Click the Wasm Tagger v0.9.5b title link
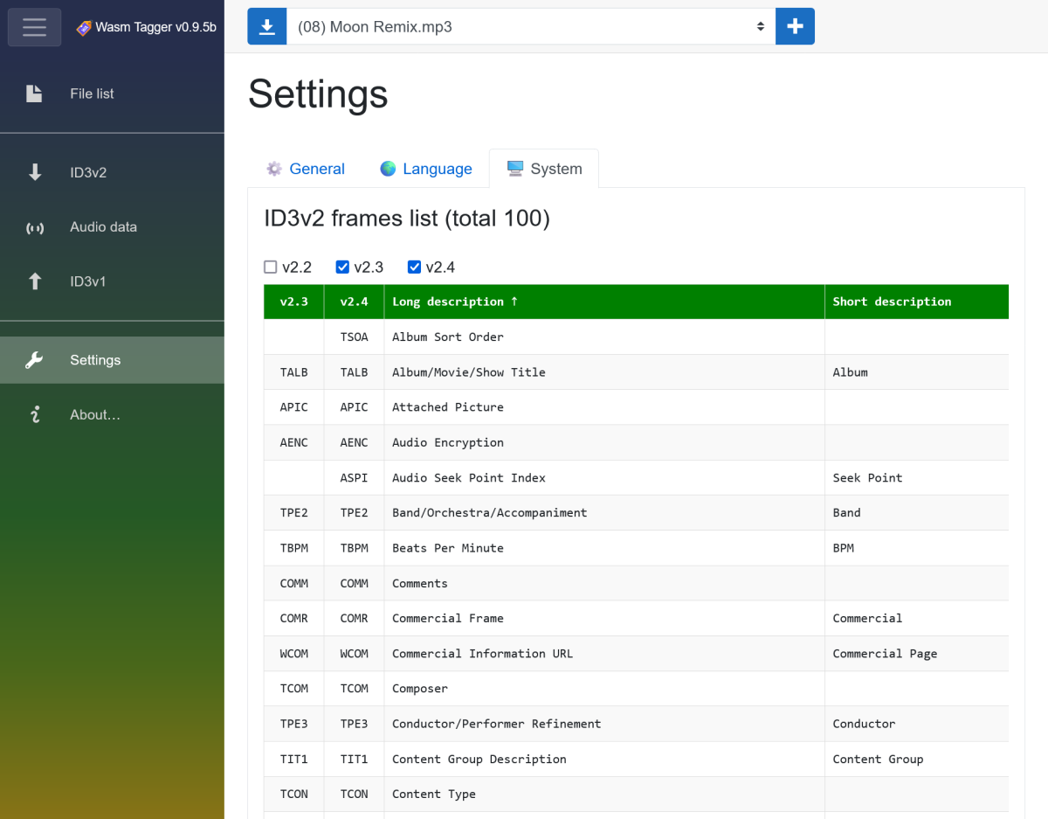1048x819 pixels. coord(147,27)
